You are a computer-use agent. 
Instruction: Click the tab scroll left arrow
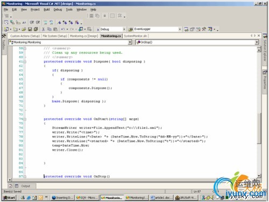coord(252,35)
